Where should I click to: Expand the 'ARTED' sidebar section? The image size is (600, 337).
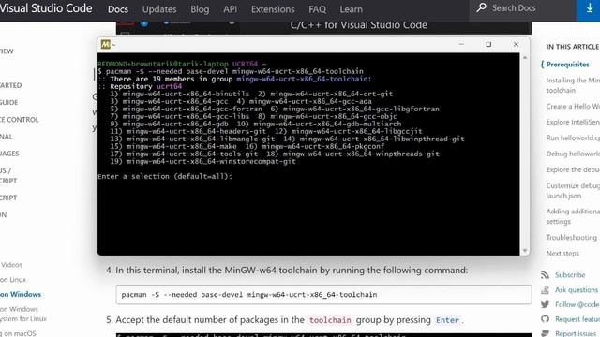click(10, 85)
